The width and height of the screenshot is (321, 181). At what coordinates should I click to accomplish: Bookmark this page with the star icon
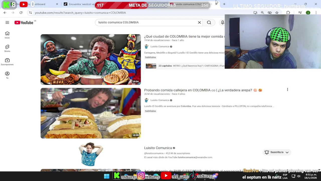(277, 13)
